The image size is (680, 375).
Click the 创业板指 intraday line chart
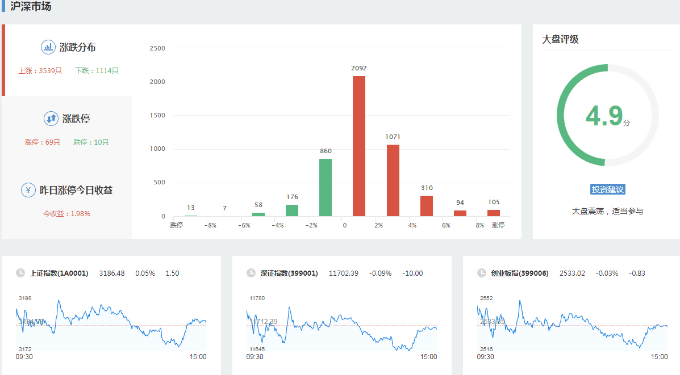pyautogui.click(x=572, y=323)
